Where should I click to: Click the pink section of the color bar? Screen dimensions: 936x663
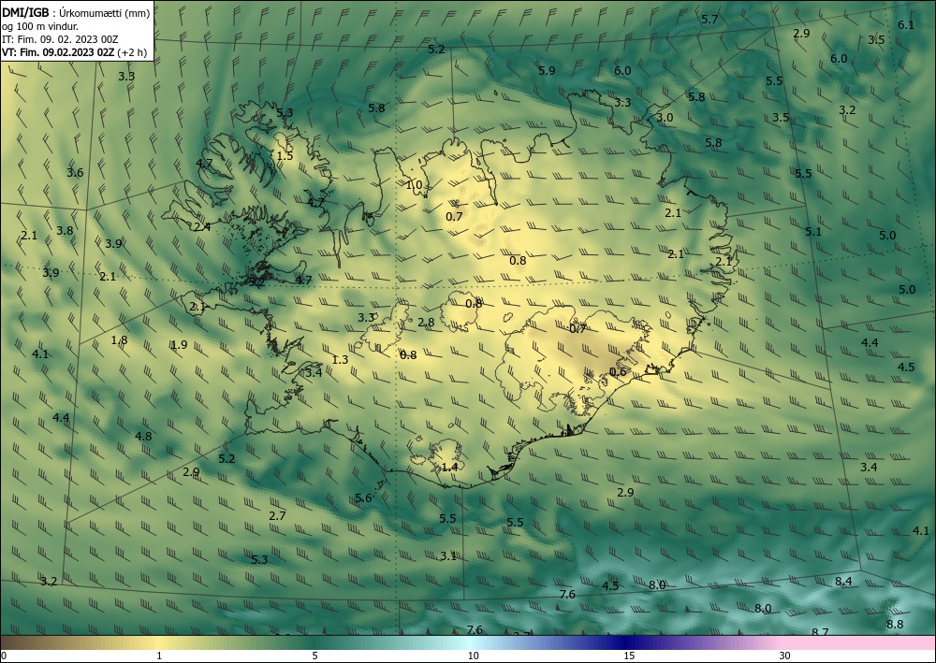click(x=859, y=642)
